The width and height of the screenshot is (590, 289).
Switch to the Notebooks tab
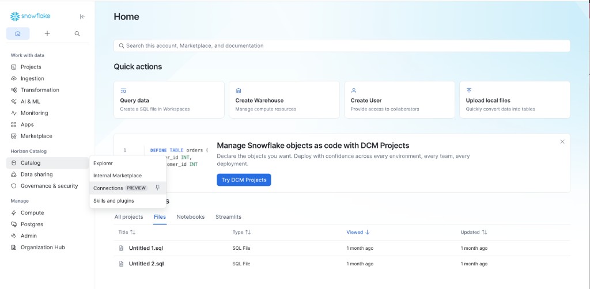[x=191, y=217]
